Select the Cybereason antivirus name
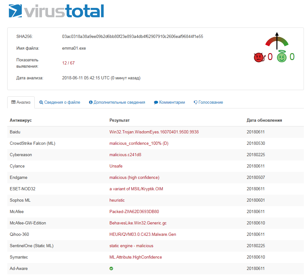Viewport: 308px width, 275px height. tap(21, 155)
